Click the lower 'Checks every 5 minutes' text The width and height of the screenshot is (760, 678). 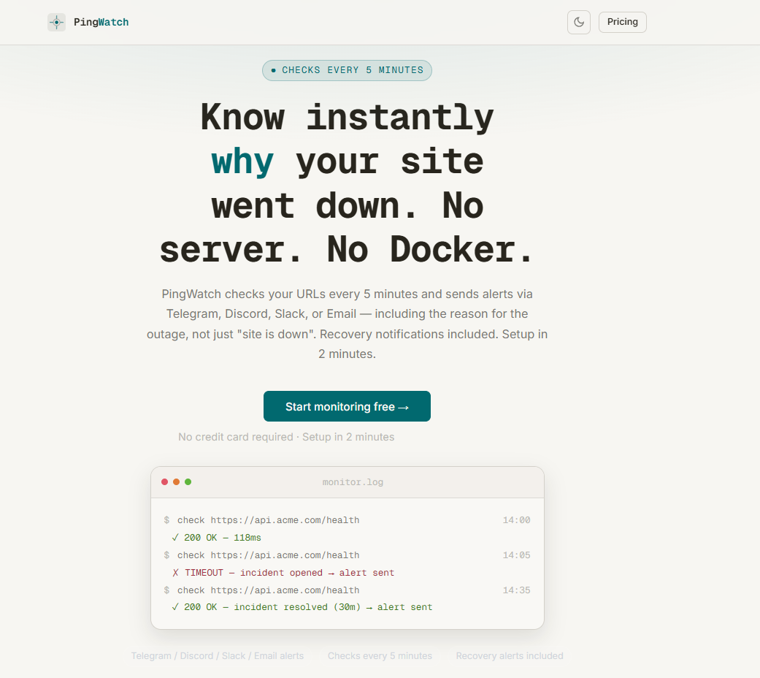[x=380, y=656]
